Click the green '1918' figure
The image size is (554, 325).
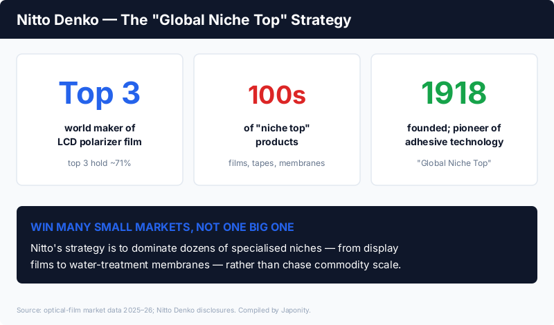(x=454, y=93)
